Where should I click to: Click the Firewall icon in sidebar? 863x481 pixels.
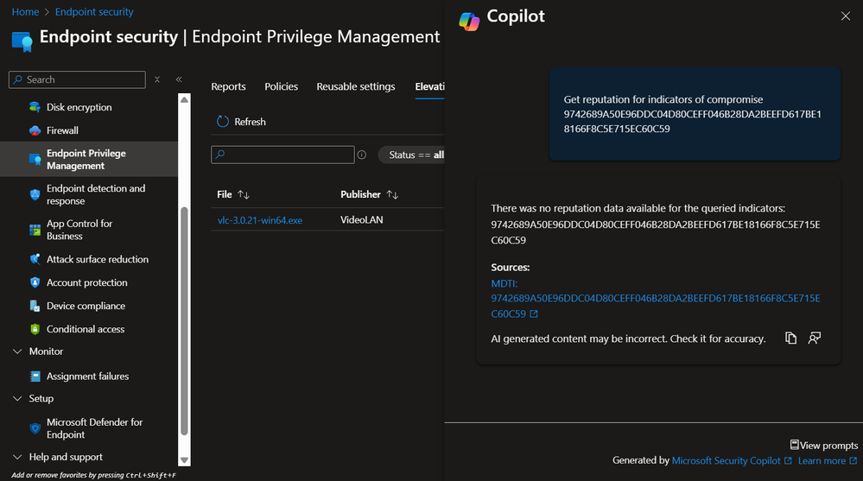(35, 130)
